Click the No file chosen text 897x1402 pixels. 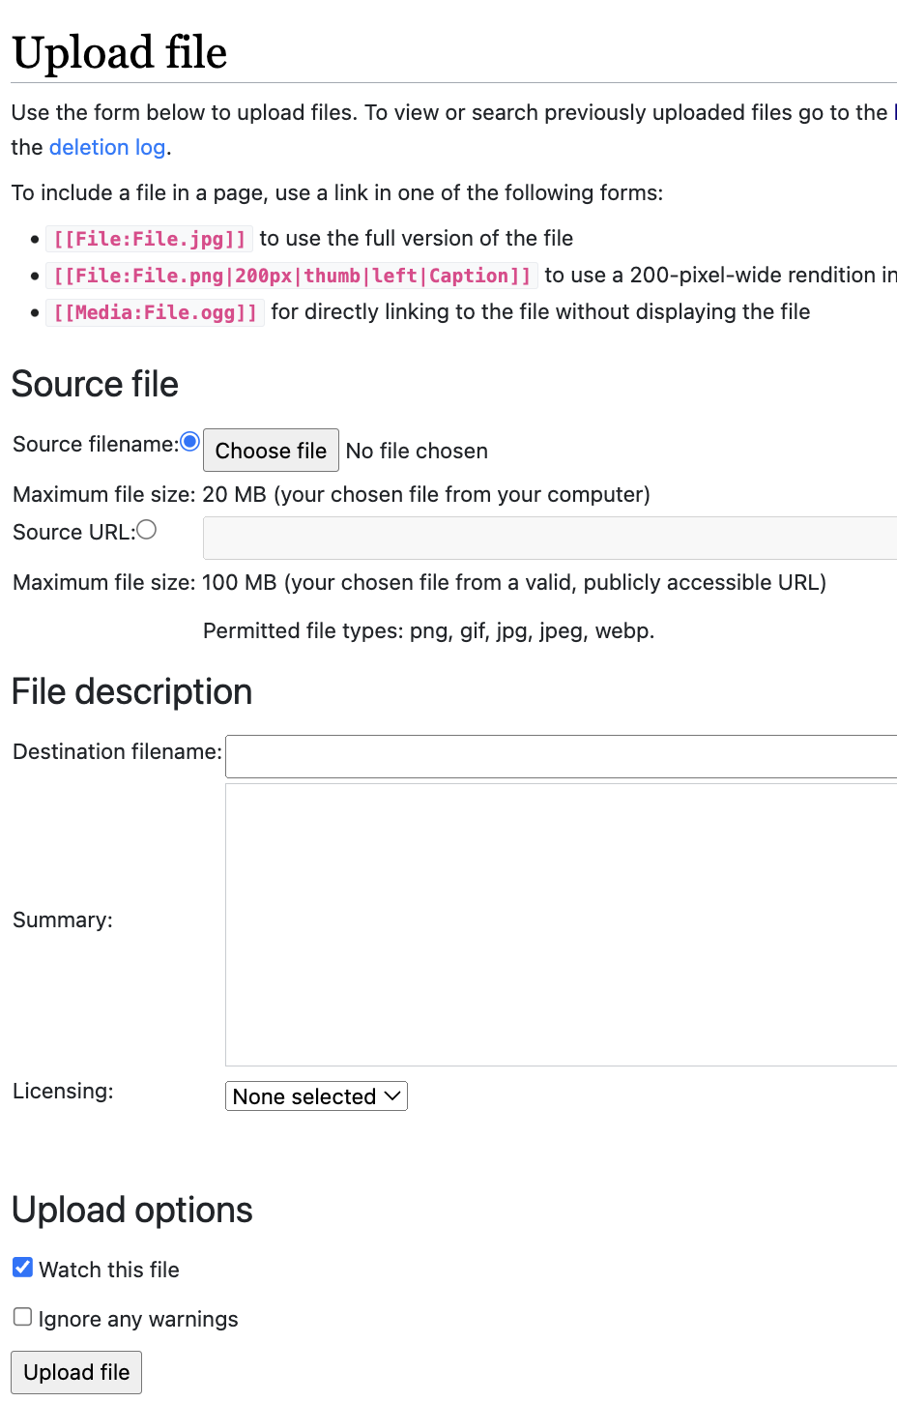pyautogui.click(x=417, y=452)
